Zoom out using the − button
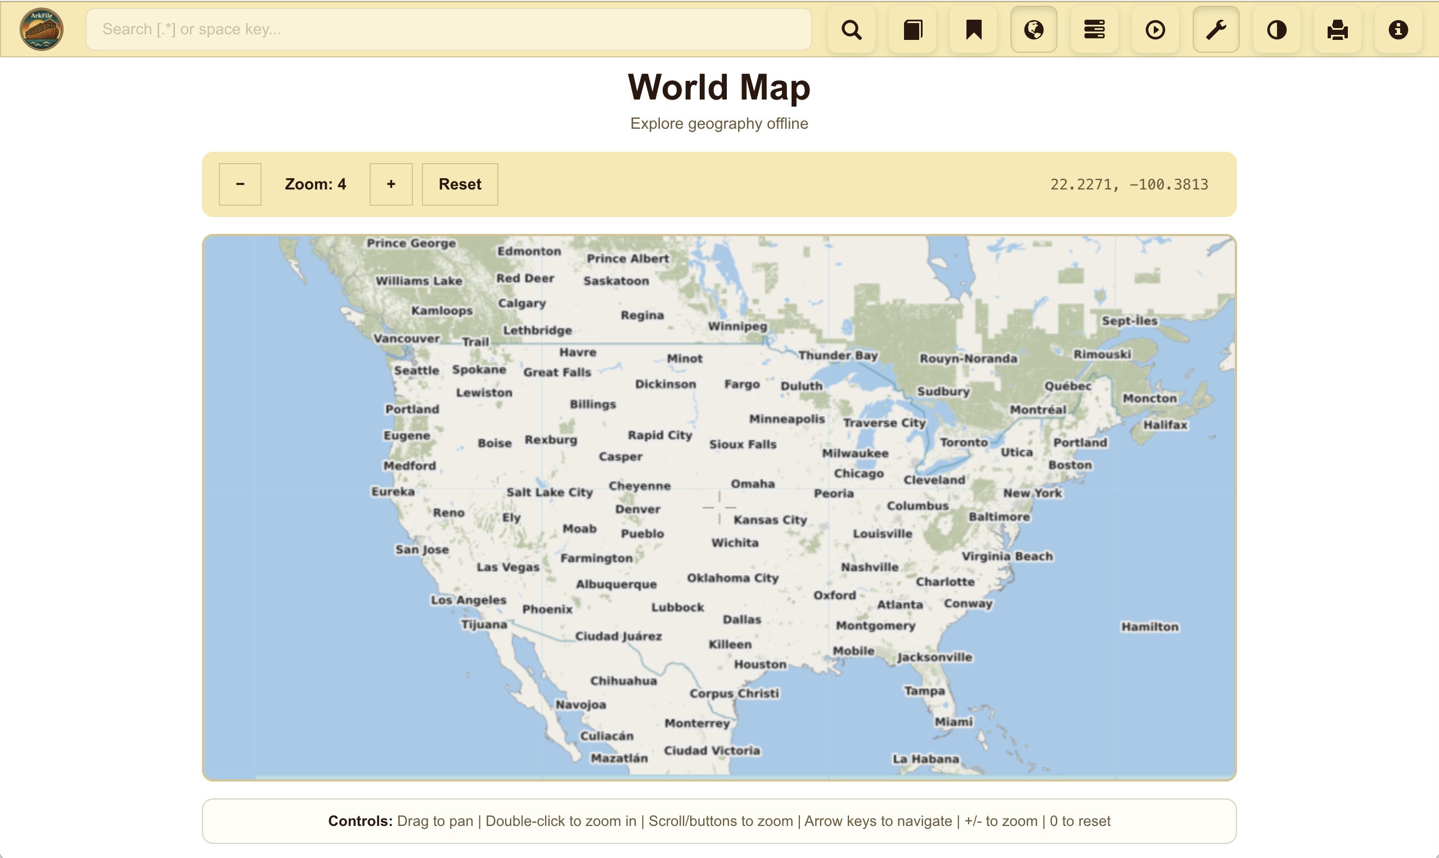The height and width of the screenshot is (858, 1439). pos(240,184)
